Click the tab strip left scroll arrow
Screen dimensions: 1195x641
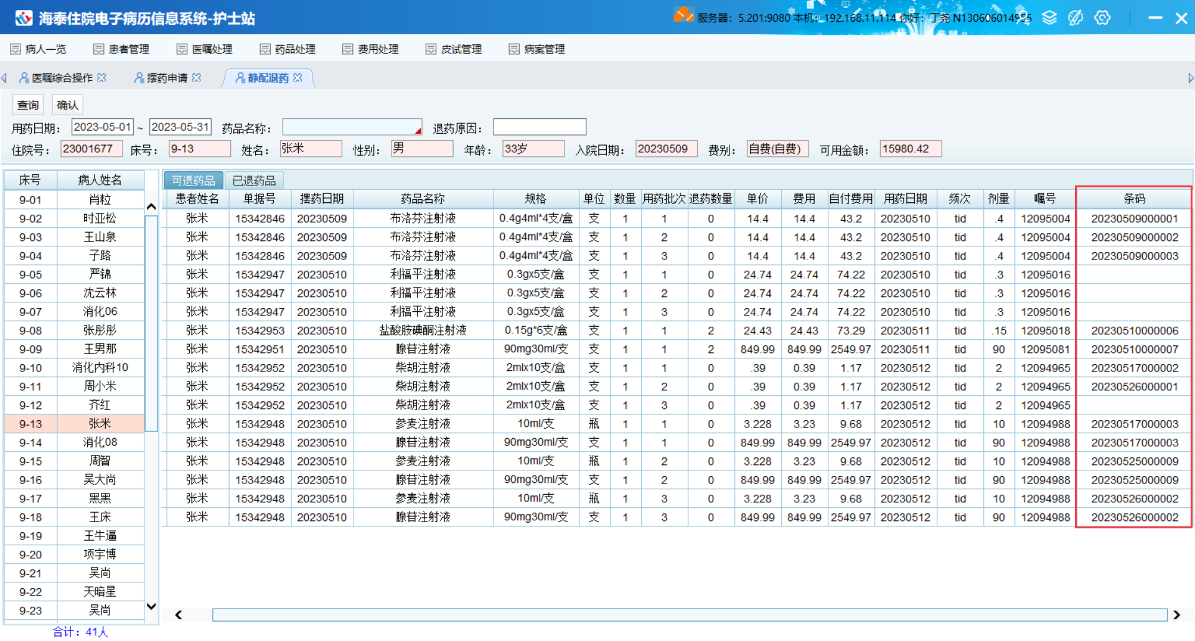[x=4, y=78]
